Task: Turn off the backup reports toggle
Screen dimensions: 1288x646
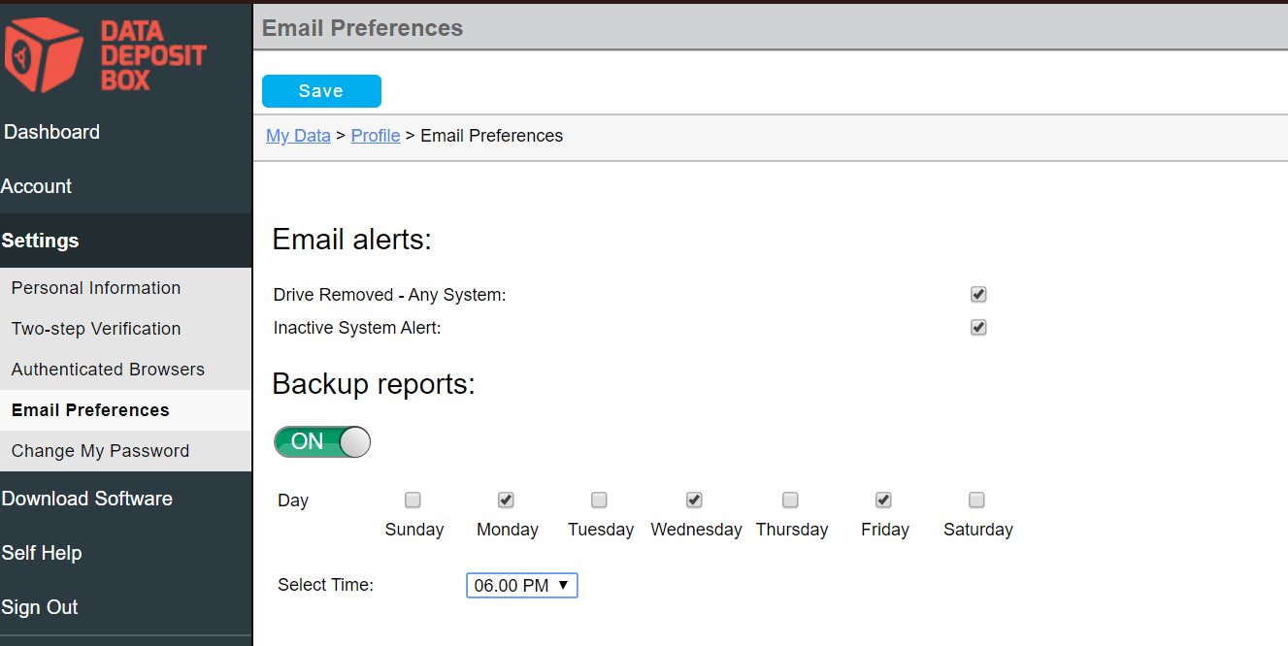Action: pyautogui.click(x=321, y=441)
